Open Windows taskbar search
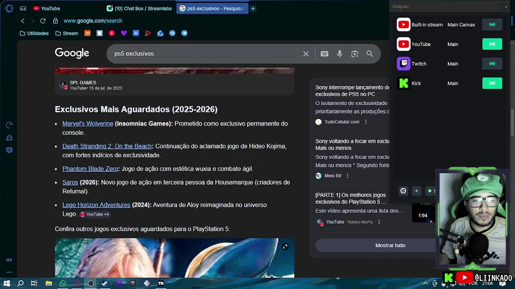515x289 pixels. tap(21, 283)
